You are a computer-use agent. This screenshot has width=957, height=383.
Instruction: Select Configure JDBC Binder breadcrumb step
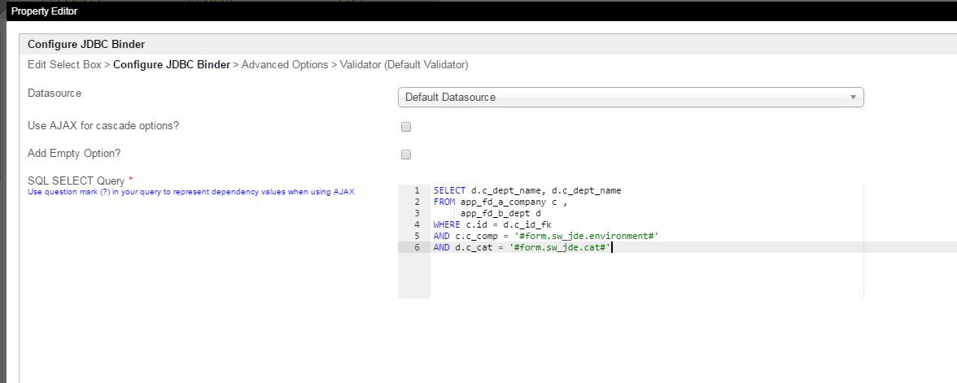click(x=171, y=64)
